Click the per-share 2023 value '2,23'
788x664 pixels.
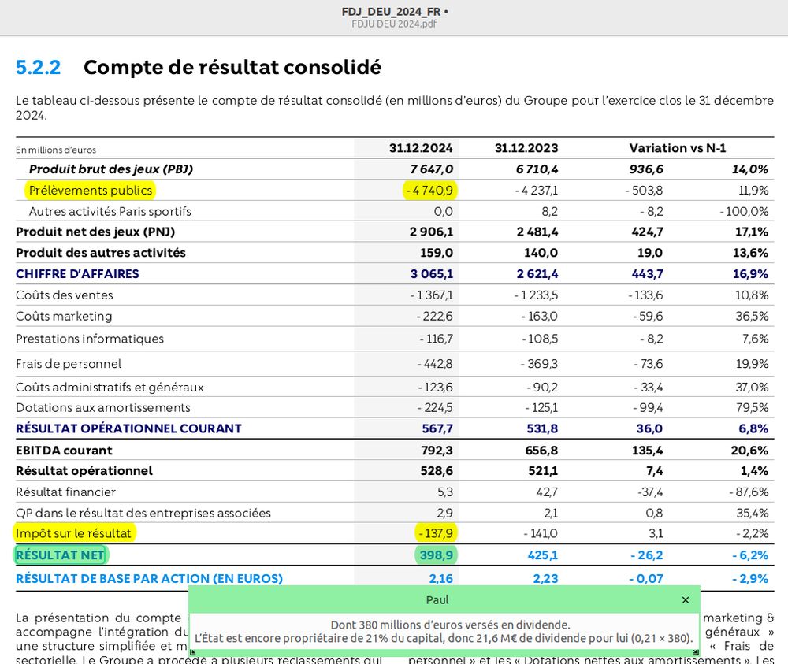point(546,579)
